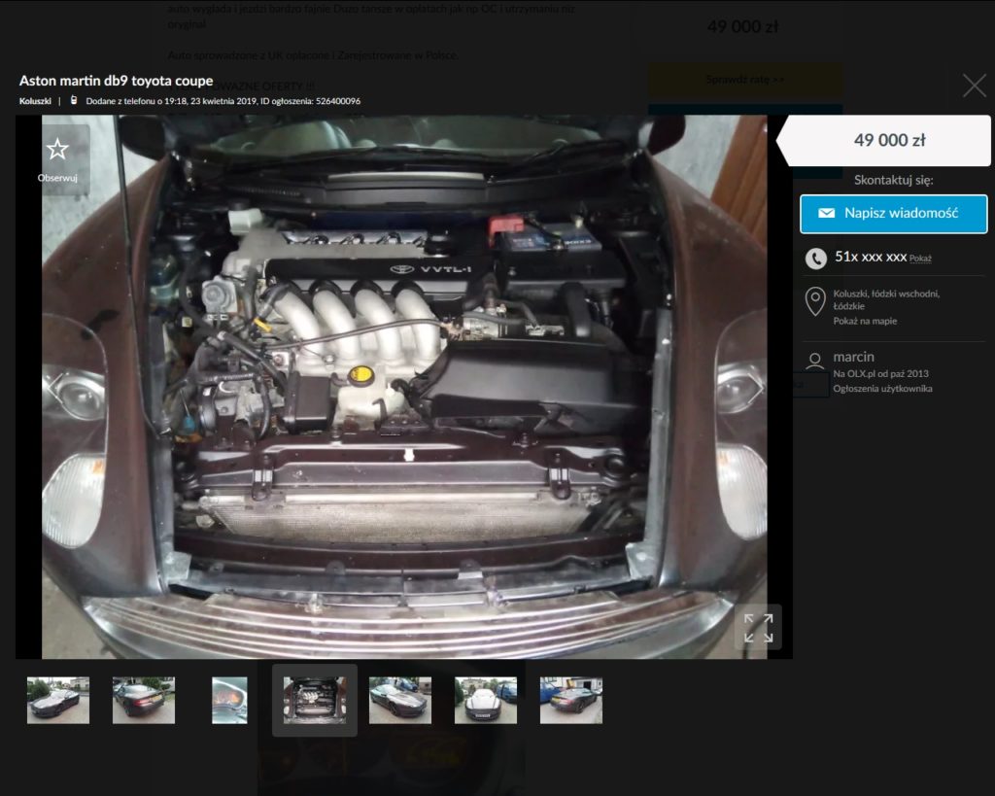Open Ogłoszenia użytkownika link
Image resolution: width=995 pixels, height=796 pixels.
882,389
